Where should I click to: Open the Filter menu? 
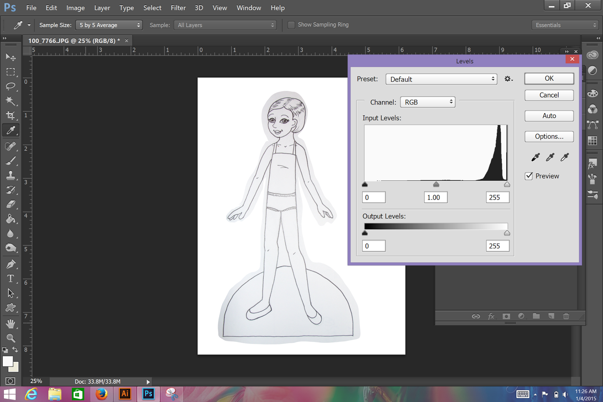(x=178, y=8)
